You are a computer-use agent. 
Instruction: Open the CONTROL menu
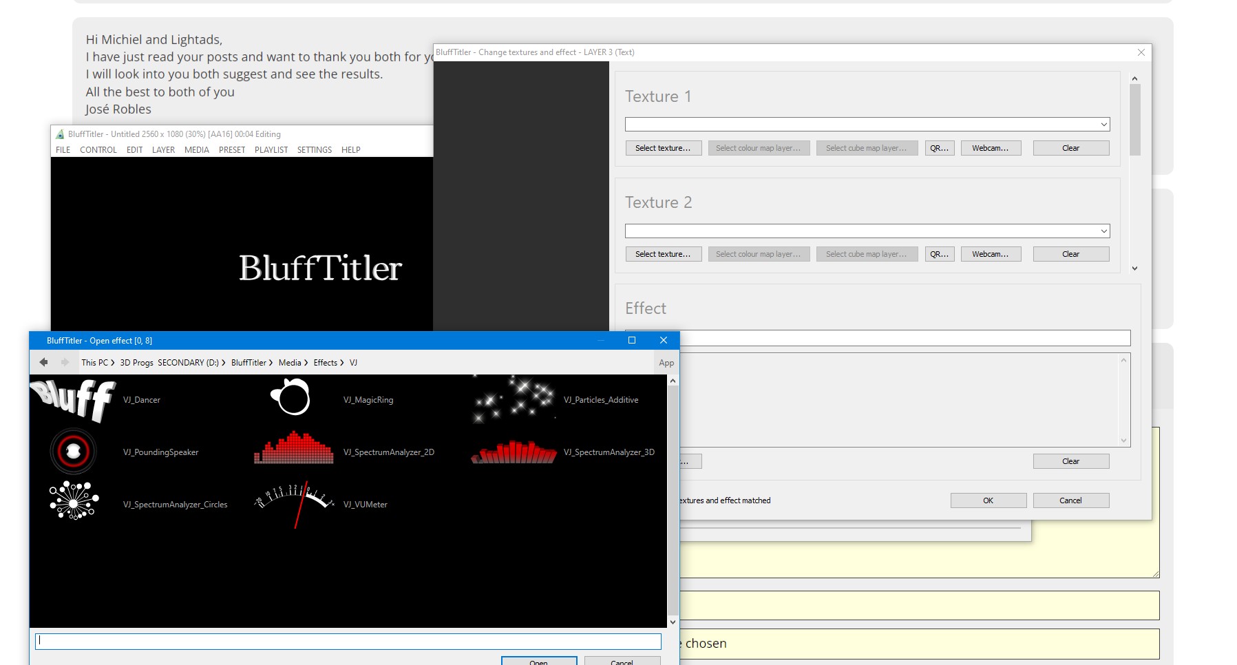(98, 149)
